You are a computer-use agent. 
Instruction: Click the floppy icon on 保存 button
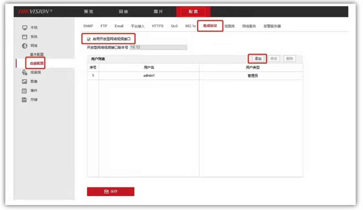point(106,192)
